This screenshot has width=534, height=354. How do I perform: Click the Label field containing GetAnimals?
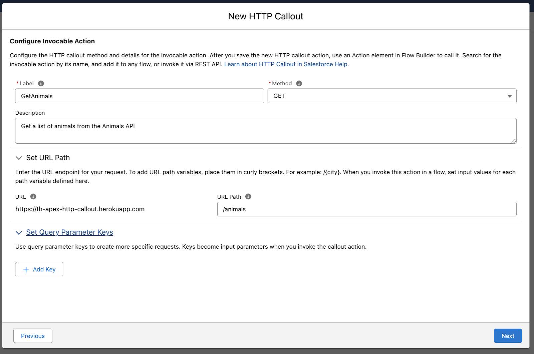pyautogui.click(x=140, y=96)
